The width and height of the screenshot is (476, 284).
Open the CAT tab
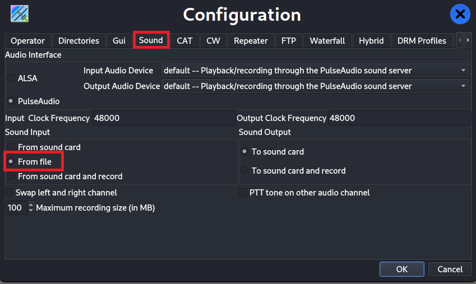tap(184, 41)
